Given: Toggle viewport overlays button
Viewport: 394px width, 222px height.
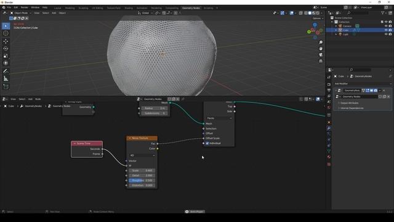Looking at the screenshot, I should point(291,13).
